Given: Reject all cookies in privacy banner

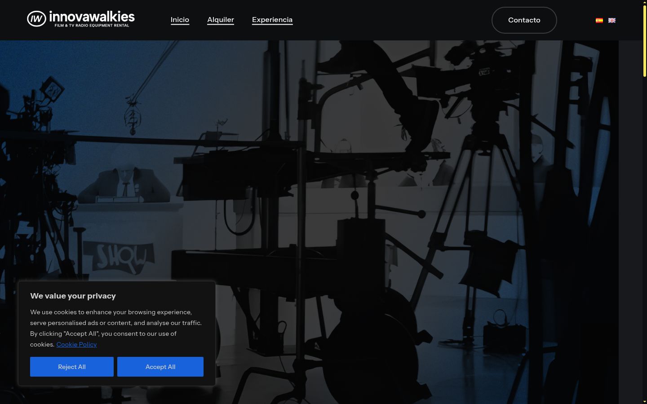Looking at the screenshot, I should point(72,367).
